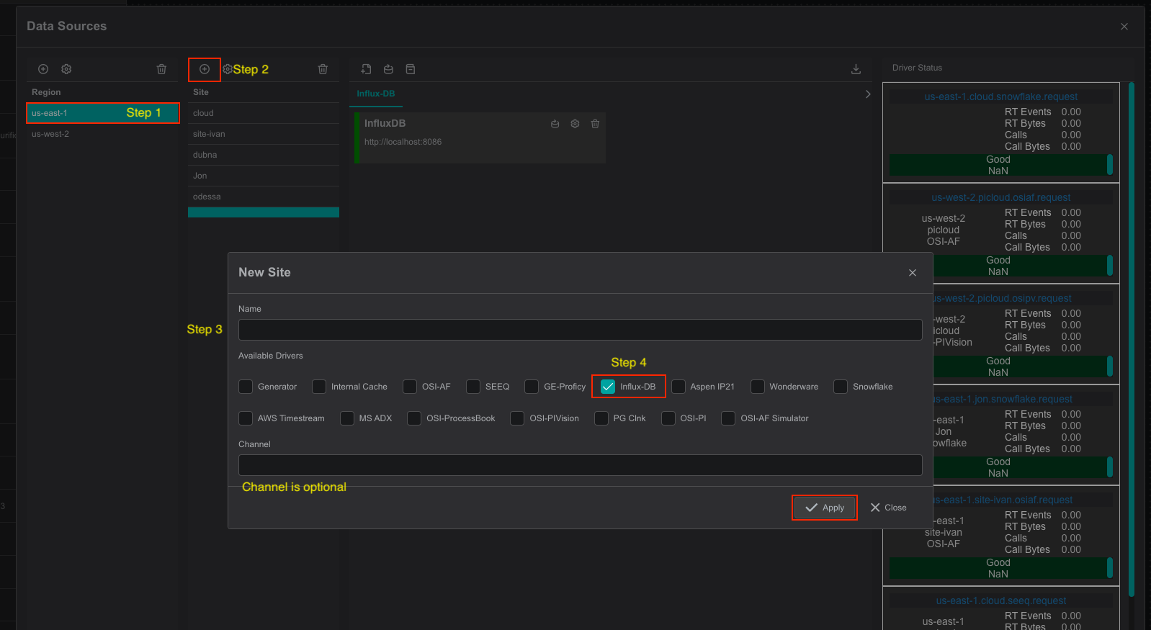Add a new region with plus icon
Viewport: 1151px width, 630px height.
(x=43, y=69)
